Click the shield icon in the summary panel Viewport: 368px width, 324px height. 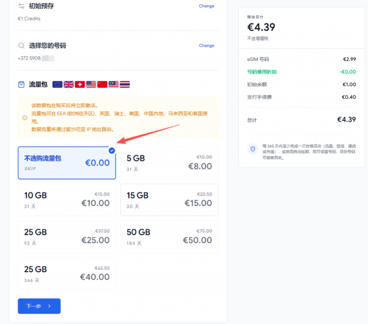click(253, 149)
